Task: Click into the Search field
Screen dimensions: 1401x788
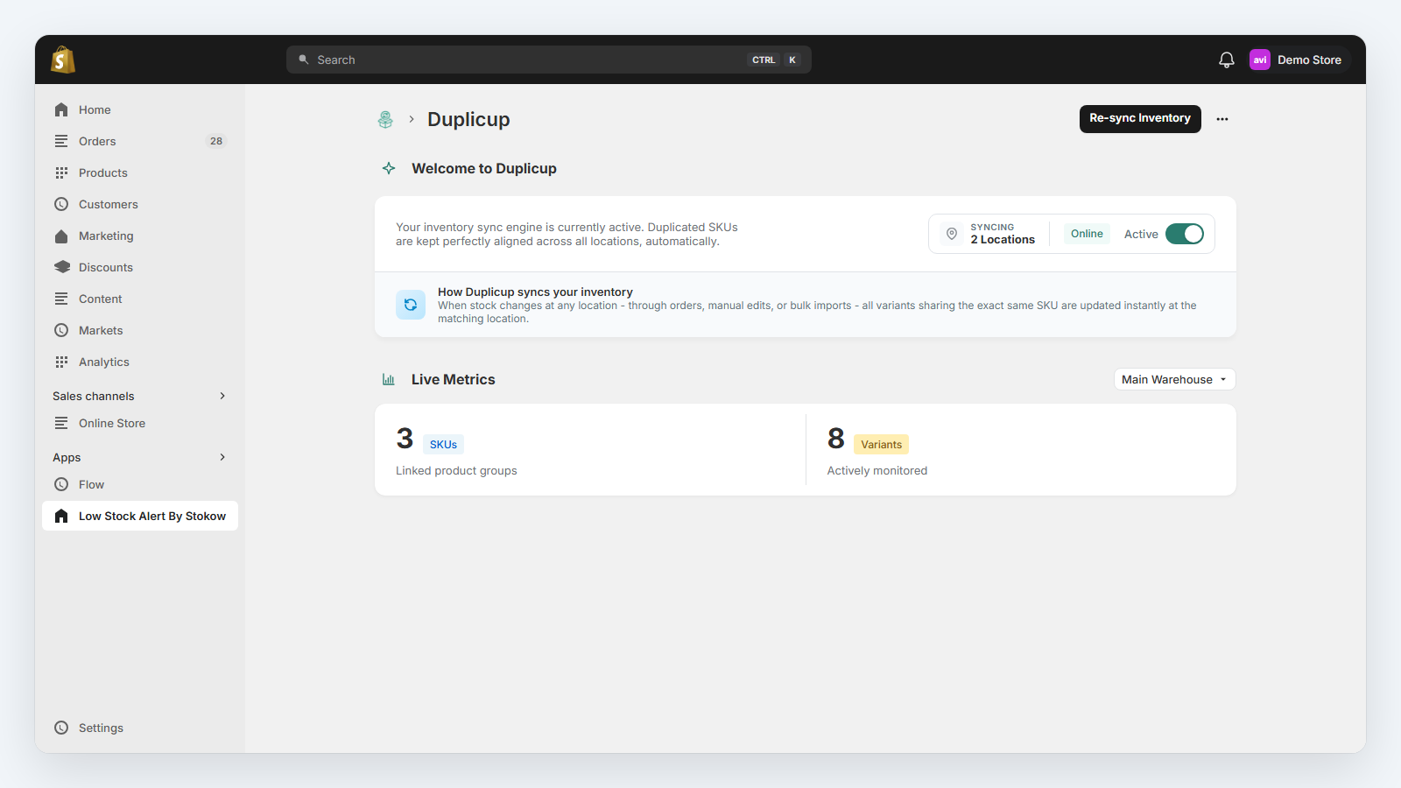Action: (x=549, y=60)
